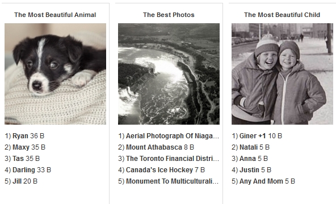Open Darling's entry in the list
Viewport: 336px width, 204px height.
tap(24, 170)
